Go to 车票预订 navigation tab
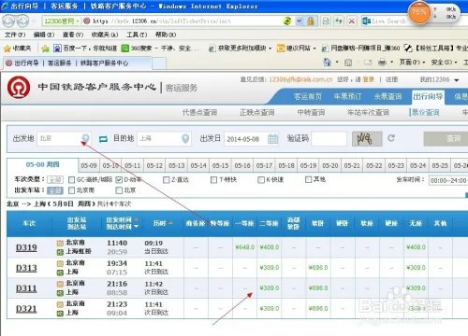This screenshot has width=468, height=336. point(347,97)
